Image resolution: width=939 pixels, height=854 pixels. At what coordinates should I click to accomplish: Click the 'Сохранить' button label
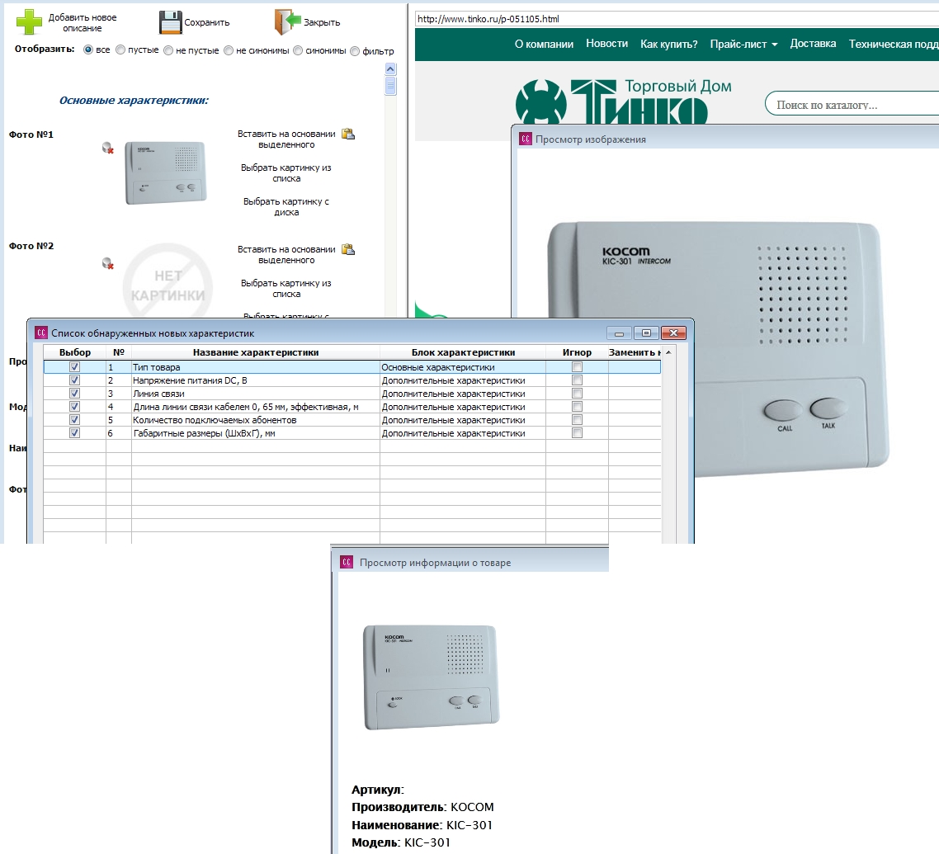206,22
